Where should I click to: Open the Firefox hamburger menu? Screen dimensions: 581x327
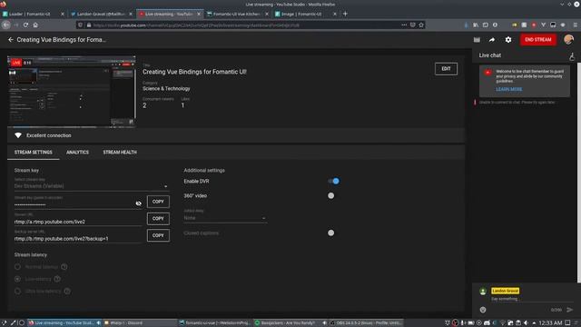575,25
